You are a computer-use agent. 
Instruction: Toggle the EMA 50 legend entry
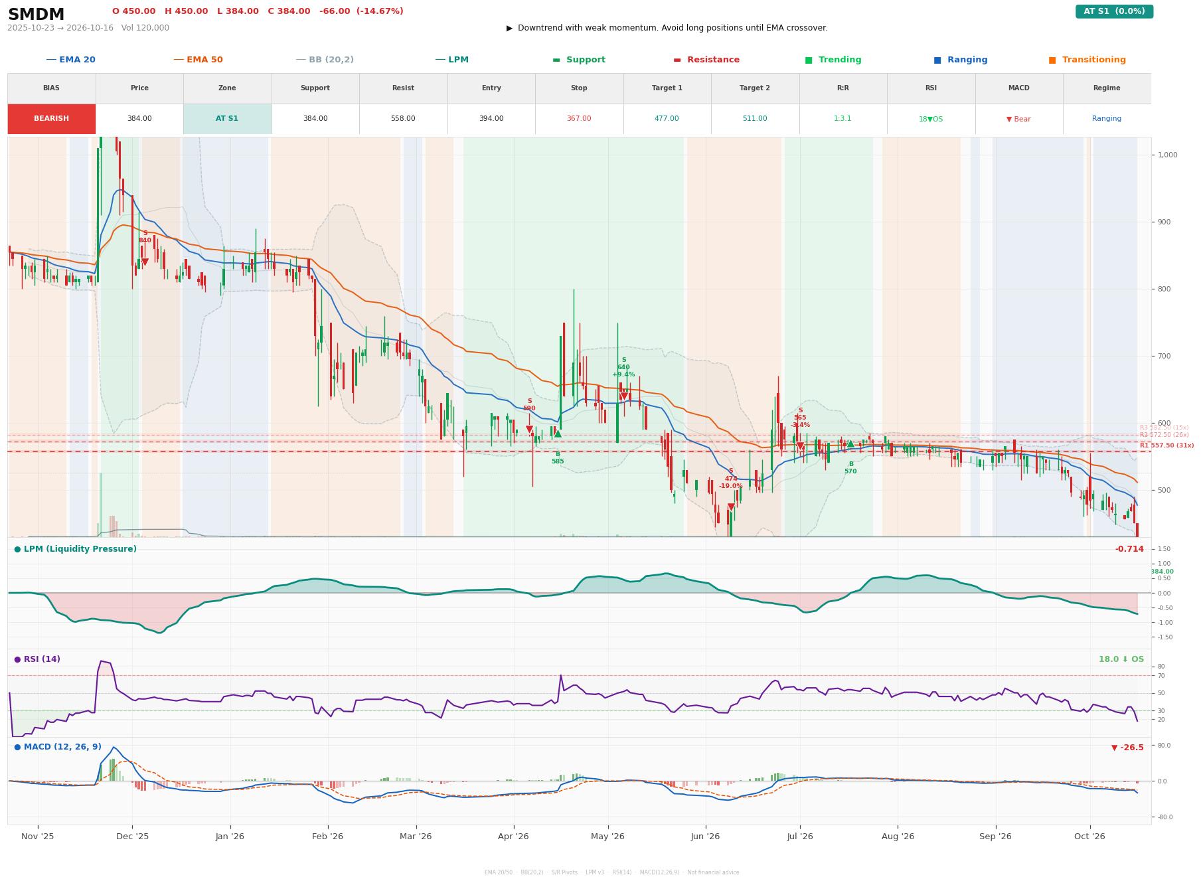click(198, 60)
